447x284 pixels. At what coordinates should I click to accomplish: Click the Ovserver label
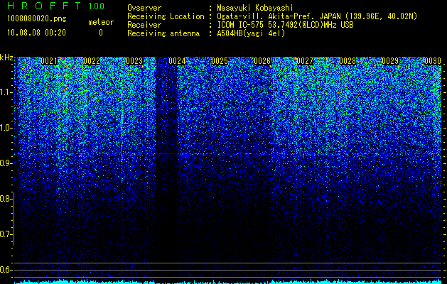click(144, 8)
